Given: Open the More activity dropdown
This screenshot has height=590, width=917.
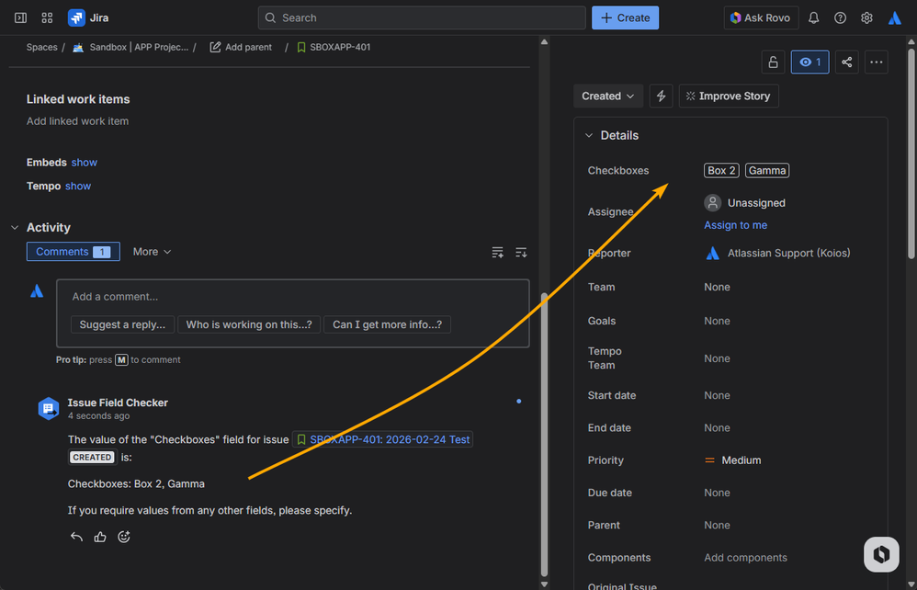Looking at the screenshot, I should pyautogui.click(x=152, y=252).
